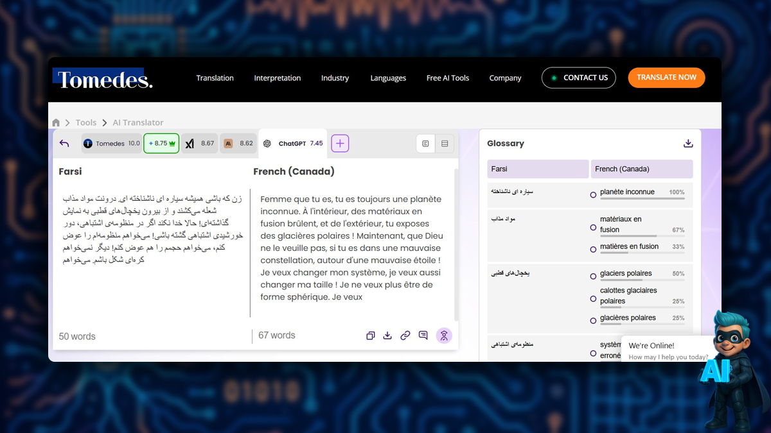Click the Farsi source text area
Viewport: 771px width, 433px height.
pyautogui.click(x=152, y=229)
